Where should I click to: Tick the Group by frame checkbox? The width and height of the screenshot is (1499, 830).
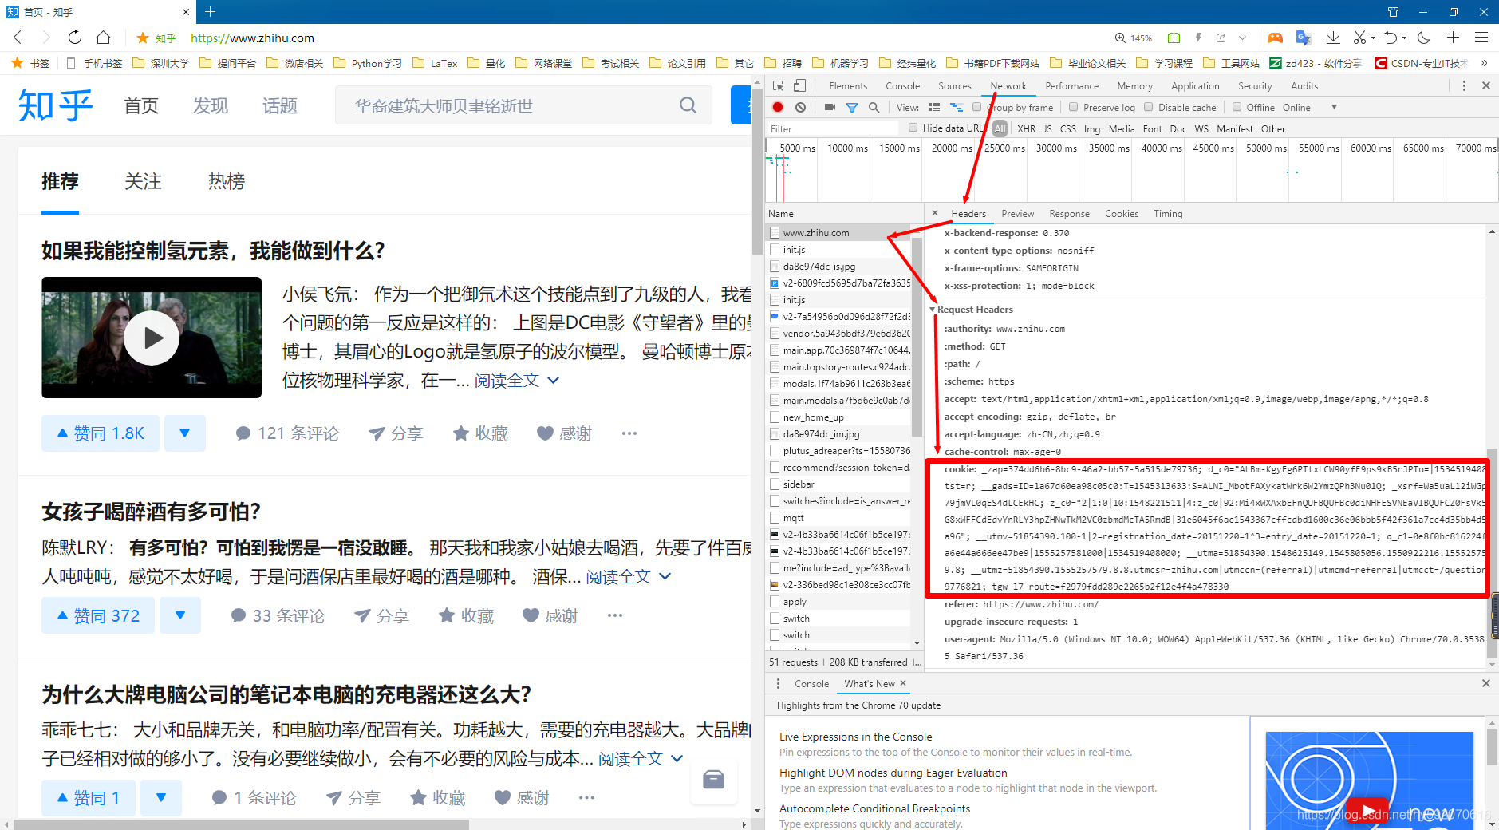pyautogui.click(x=976, y=107)
